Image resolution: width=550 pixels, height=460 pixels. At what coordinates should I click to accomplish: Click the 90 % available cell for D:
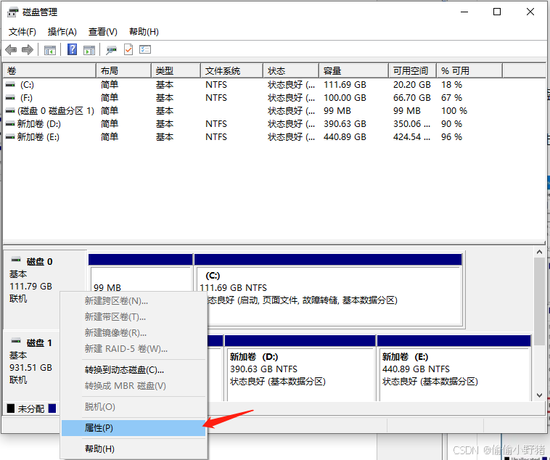point(451,124)
